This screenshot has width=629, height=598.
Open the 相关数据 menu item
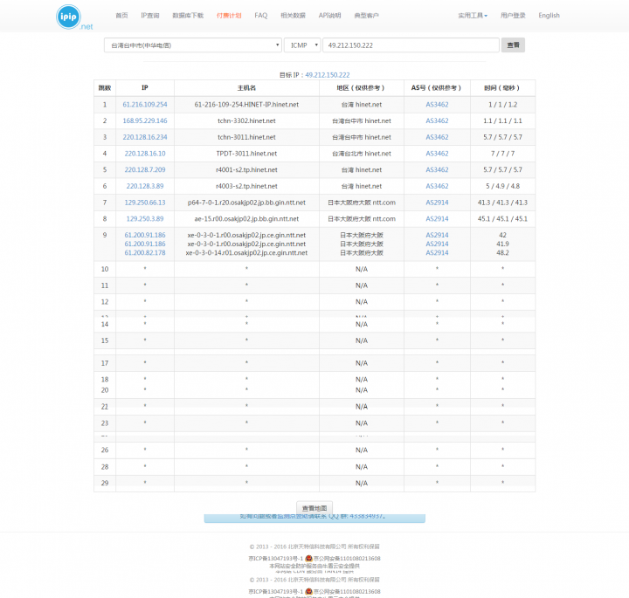click(x=293, y=15)
